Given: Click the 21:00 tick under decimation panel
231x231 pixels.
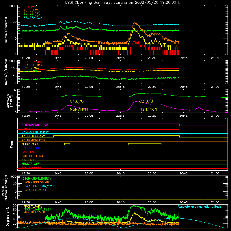Looking at the screenshot, I should point(215,202).
